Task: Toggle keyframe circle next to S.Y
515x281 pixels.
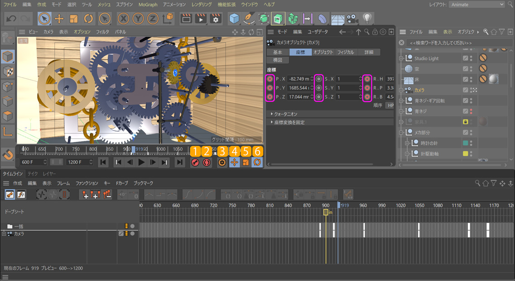Action: (x=319, y=88)
